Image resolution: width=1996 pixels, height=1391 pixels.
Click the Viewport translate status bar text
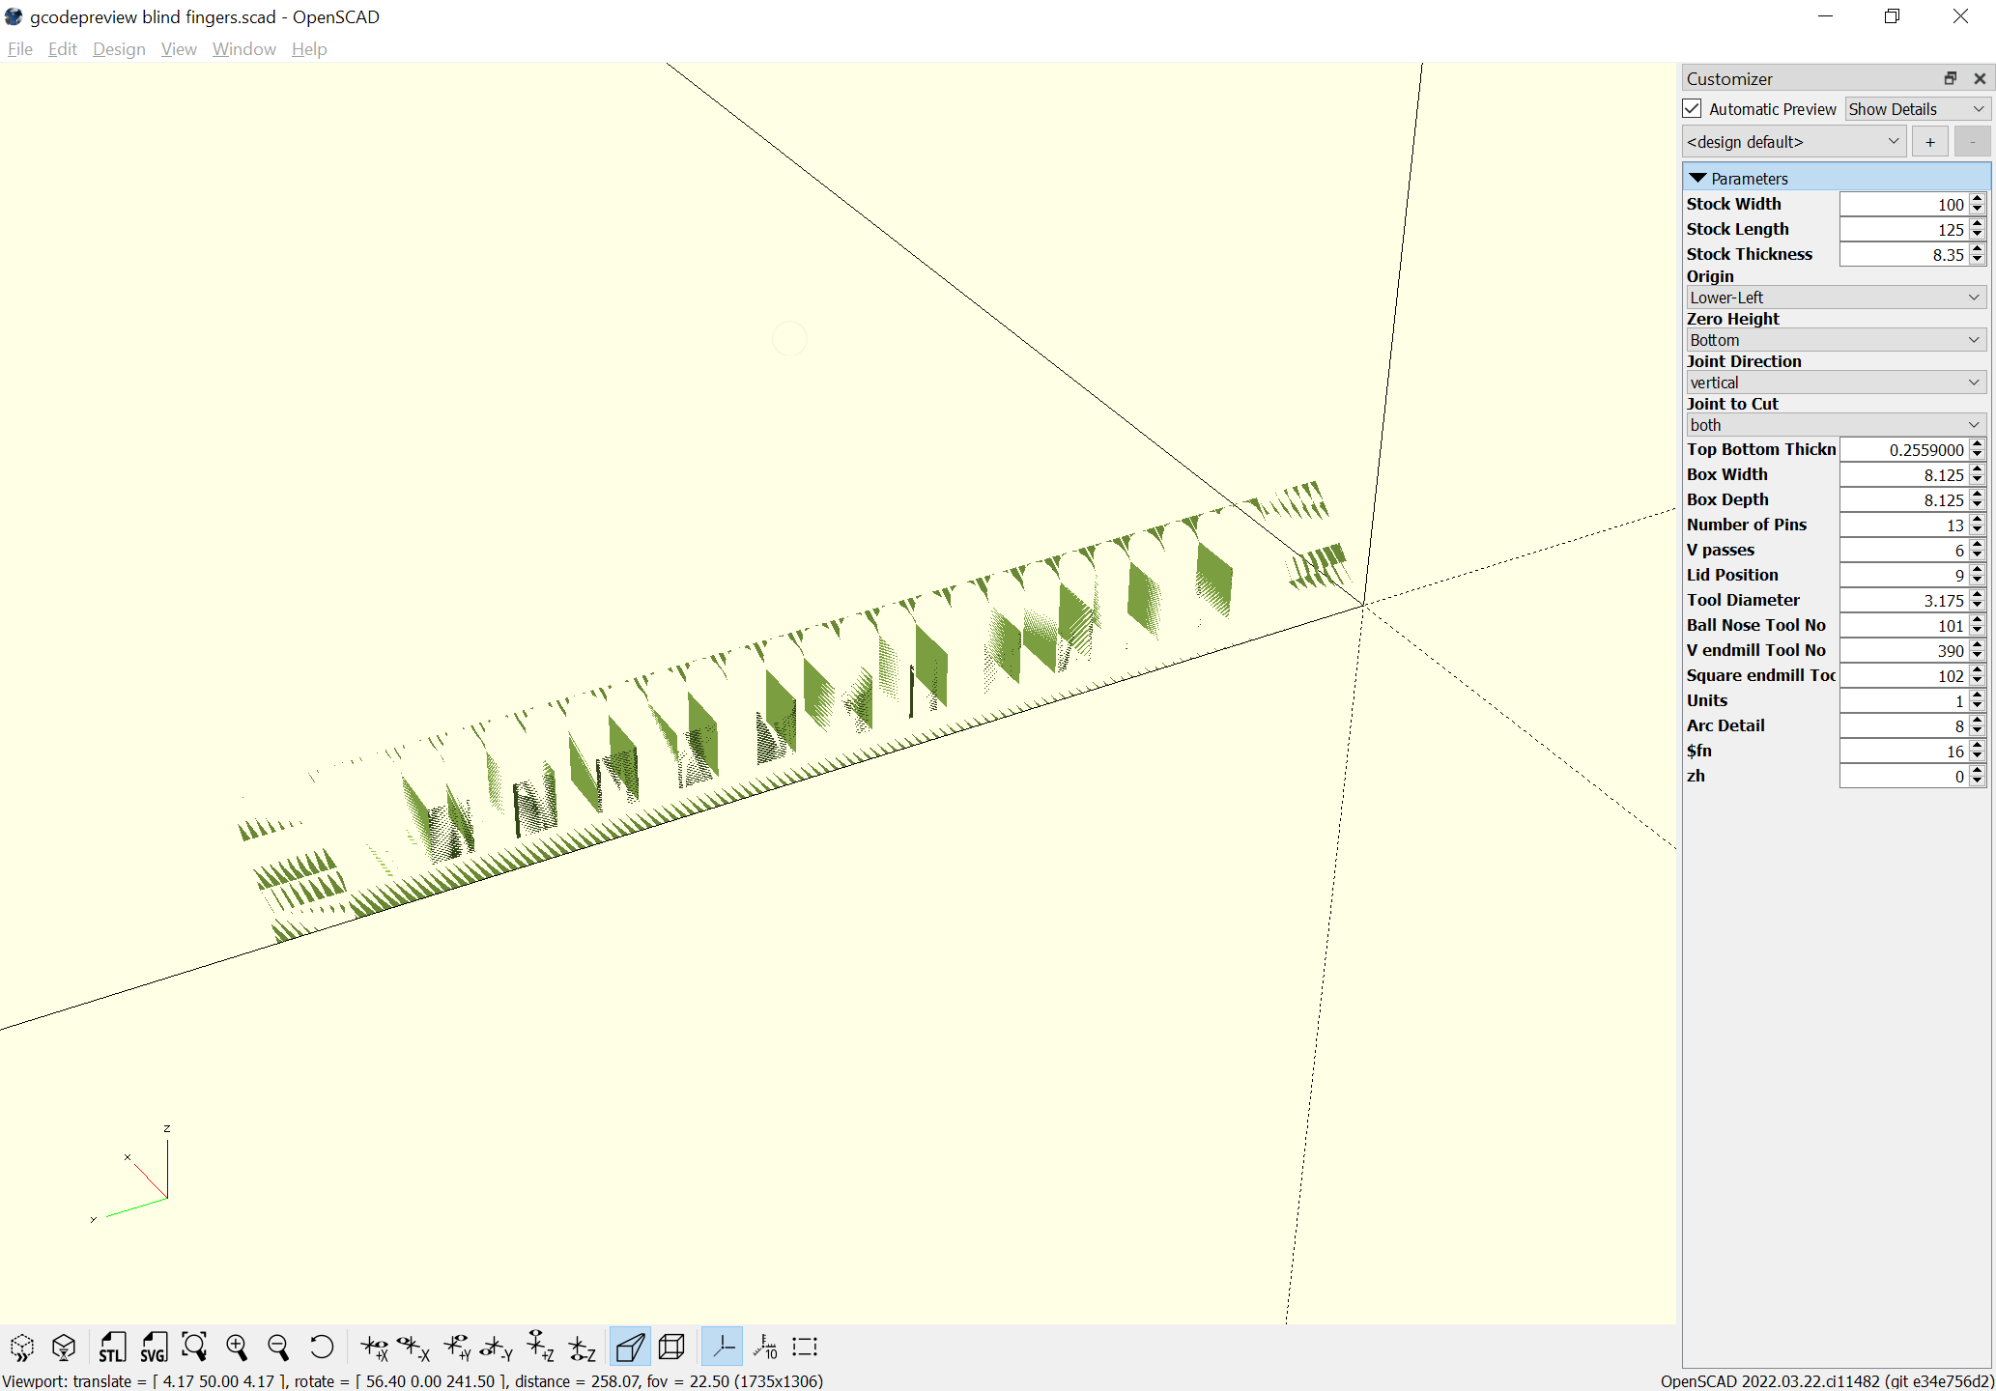tap(413, 1381)
